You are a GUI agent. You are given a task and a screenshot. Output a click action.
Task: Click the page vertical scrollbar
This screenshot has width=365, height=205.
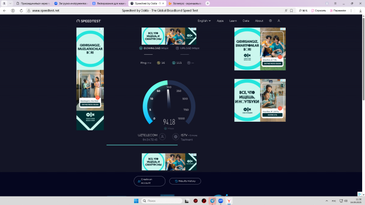tap(364, 58)
